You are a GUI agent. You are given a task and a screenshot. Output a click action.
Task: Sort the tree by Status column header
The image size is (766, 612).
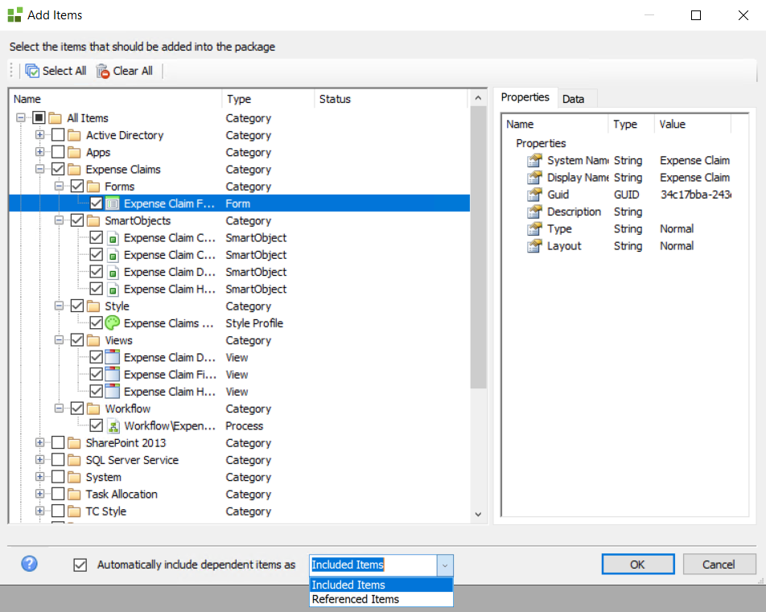[x=335, y=99]
